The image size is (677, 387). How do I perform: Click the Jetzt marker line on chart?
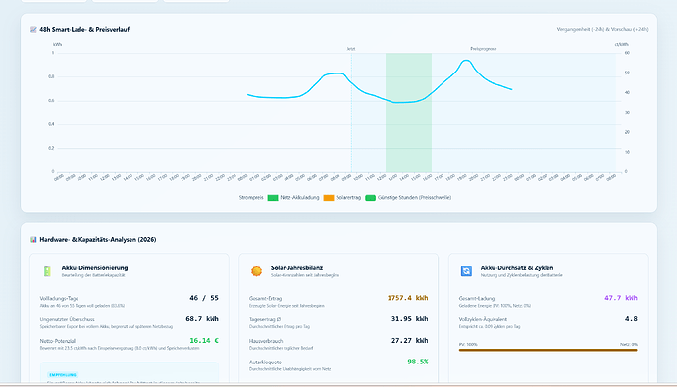click(x=351, y=112)
